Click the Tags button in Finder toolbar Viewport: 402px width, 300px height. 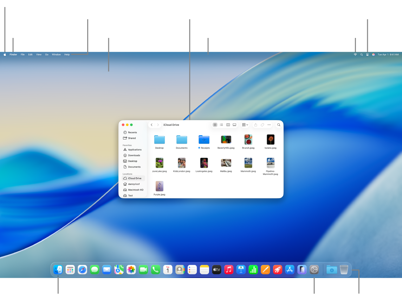(262, 125)
